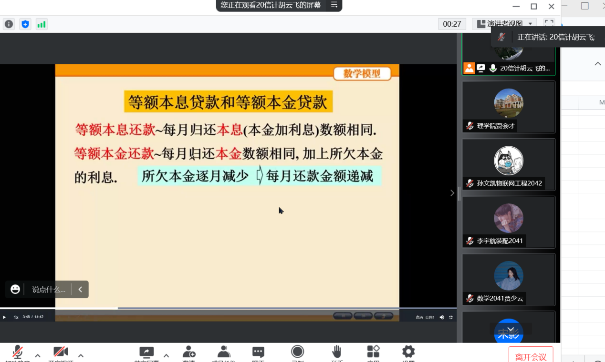Click the volume speaker icon in video player
The width and height of the screenshot is (605, 362).
pyautogui.click(x=442, y=317)
